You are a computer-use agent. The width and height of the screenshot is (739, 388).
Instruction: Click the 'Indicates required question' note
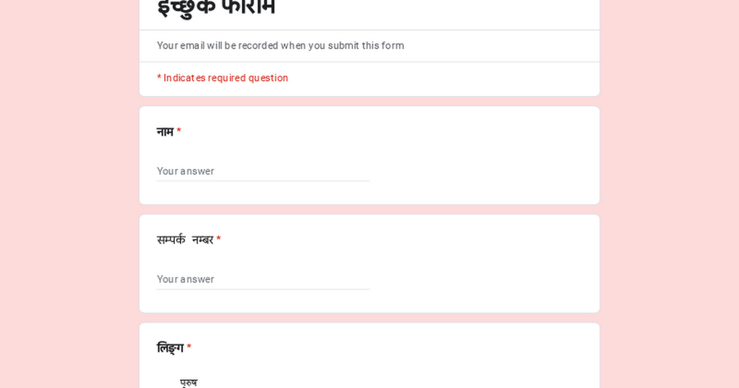point(222,78)
